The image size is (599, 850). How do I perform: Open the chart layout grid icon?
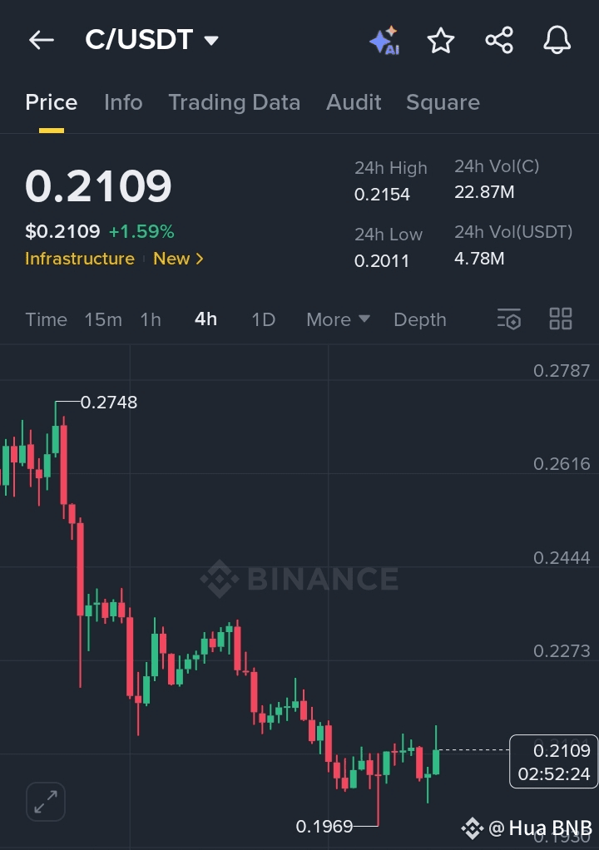561,319
